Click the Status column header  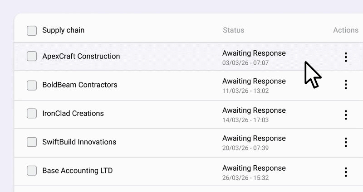point(233,30)
